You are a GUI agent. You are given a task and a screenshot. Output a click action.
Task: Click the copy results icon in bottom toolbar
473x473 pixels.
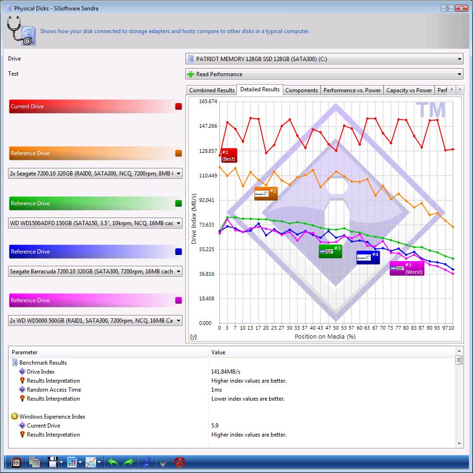click(34, 462)
